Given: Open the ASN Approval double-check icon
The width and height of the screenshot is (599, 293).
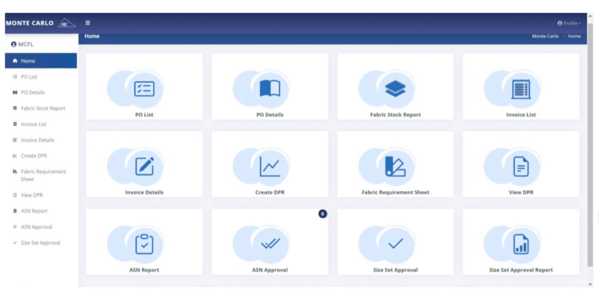Looking at the screenshot, I should (270, 245).
